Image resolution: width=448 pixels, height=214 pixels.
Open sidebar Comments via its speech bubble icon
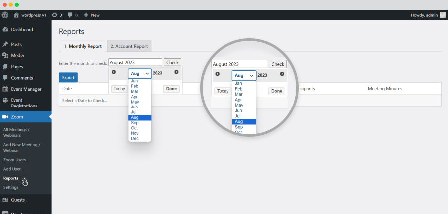(x=5, y=78)
